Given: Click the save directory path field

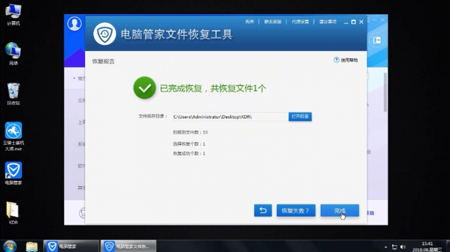Looking at the screenshot, I should click(x=231, y=117).
